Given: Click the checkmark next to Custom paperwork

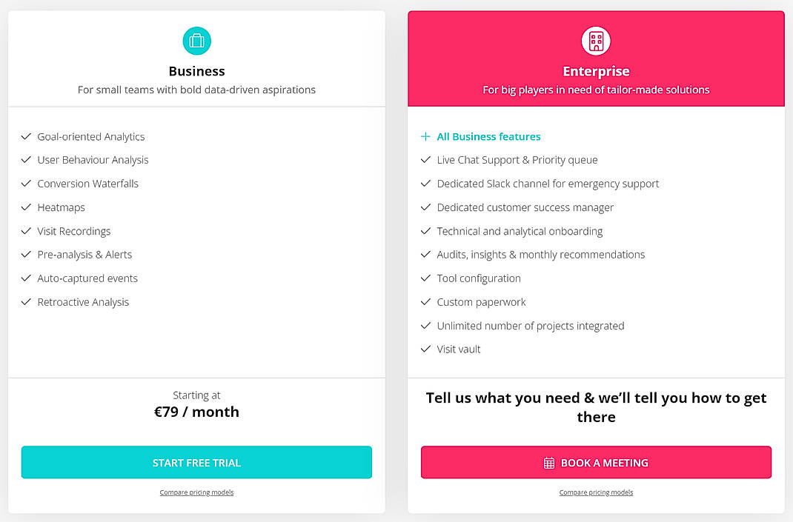Looking at the screenshot, I should coord(426,302).
